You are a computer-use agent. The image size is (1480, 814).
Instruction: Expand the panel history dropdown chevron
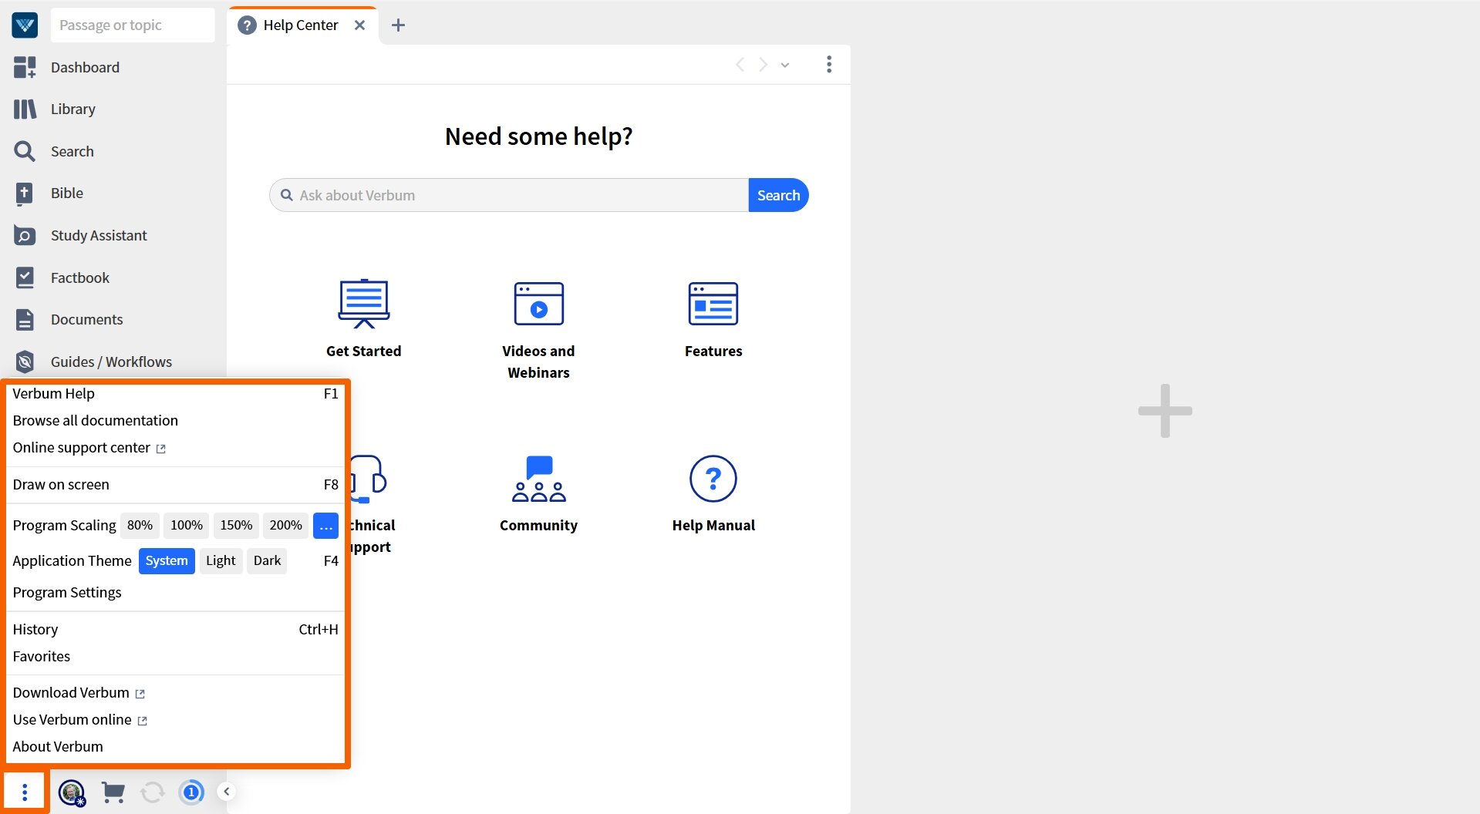[785, 65]
